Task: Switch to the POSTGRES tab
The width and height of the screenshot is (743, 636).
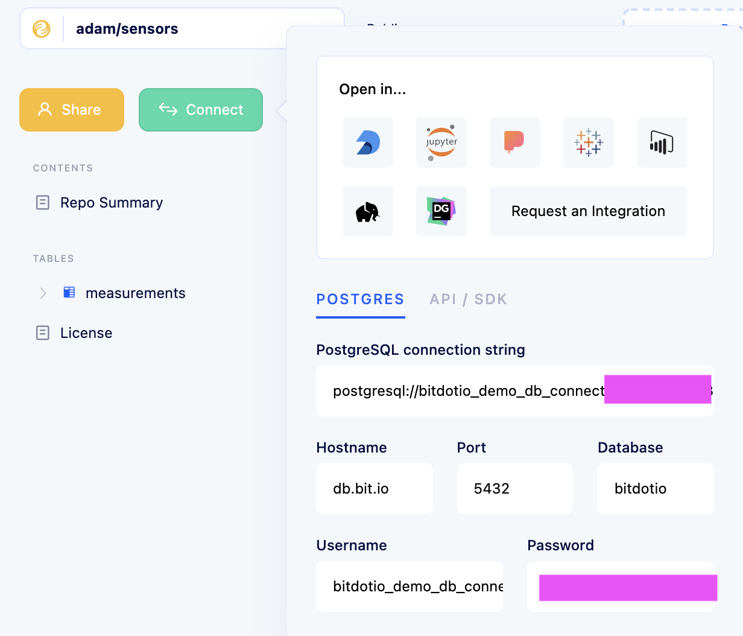Action: pos(361,299)
